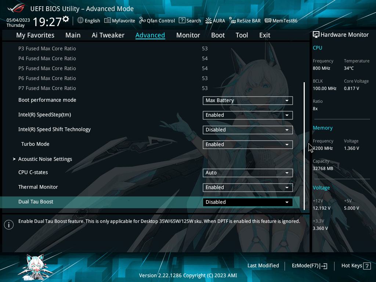This screenshot has width=376, height=282.
Task: Open Dual Tau Boost dropdown
Action: (x=248, y=202)
